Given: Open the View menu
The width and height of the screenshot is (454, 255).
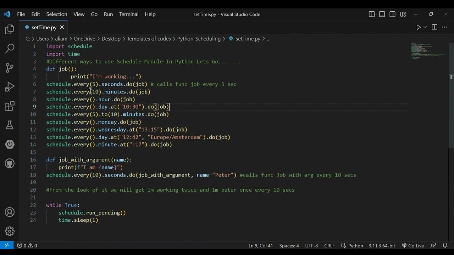Looking at the screenshot, I should click(x=79, y=14).
